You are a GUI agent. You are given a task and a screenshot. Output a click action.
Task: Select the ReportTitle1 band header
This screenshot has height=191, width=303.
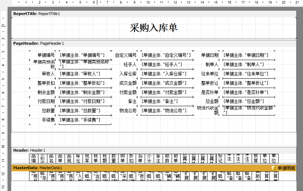coord(154,14)
